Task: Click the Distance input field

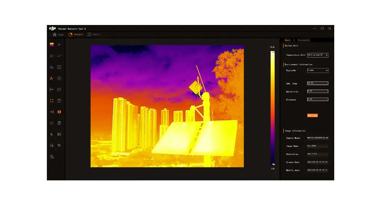Action: click(318, 99)
